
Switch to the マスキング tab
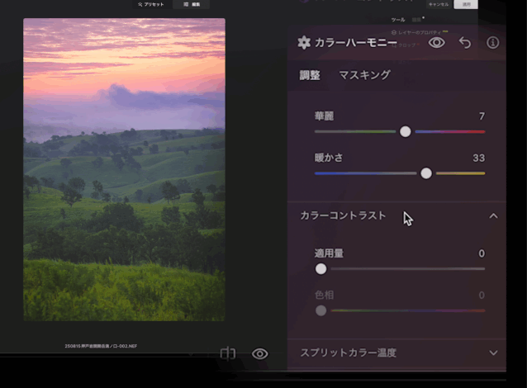click(364, 75)
